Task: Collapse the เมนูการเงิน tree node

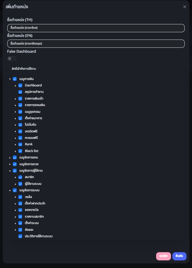Action: pos(10,79)
